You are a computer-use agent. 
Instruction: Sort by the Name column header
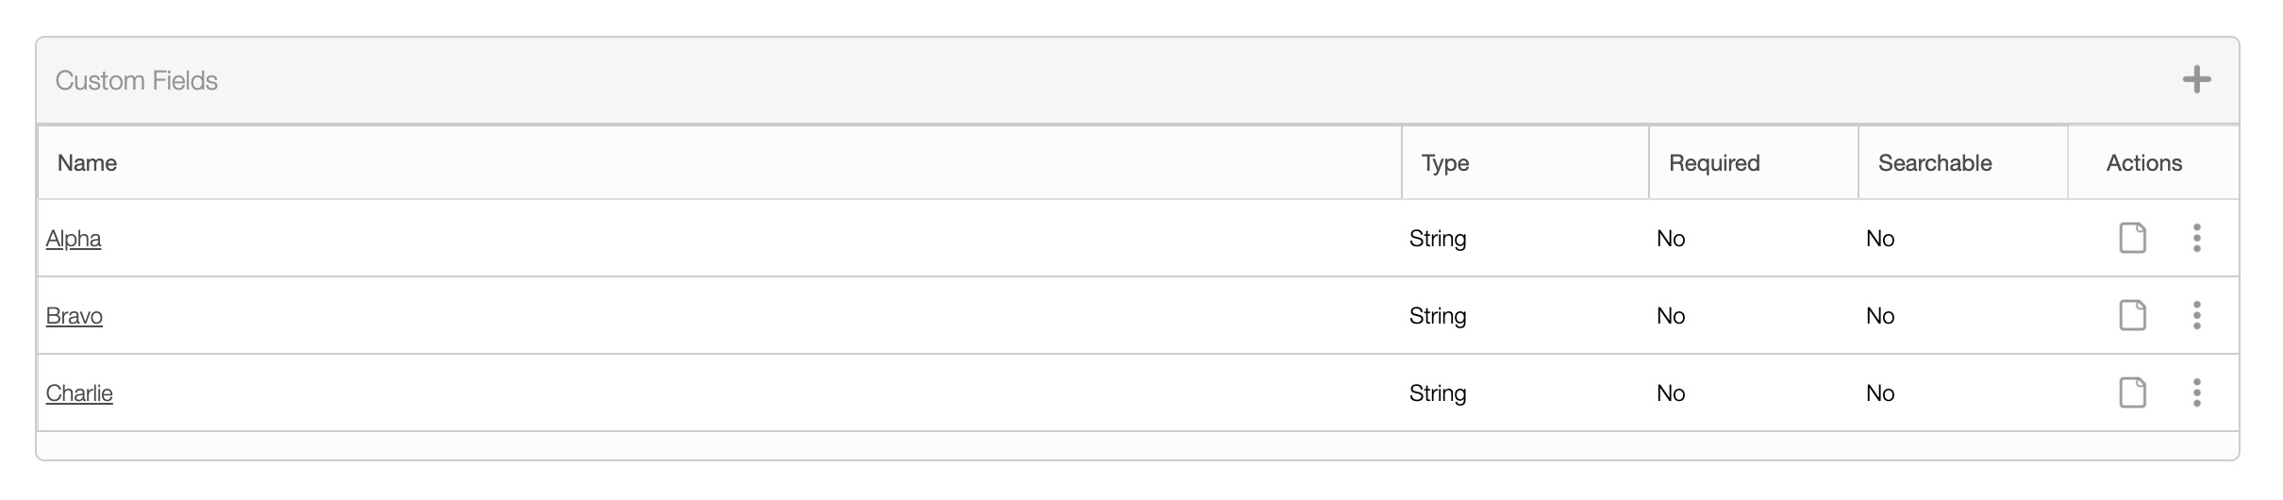click(x=87, y=163)
